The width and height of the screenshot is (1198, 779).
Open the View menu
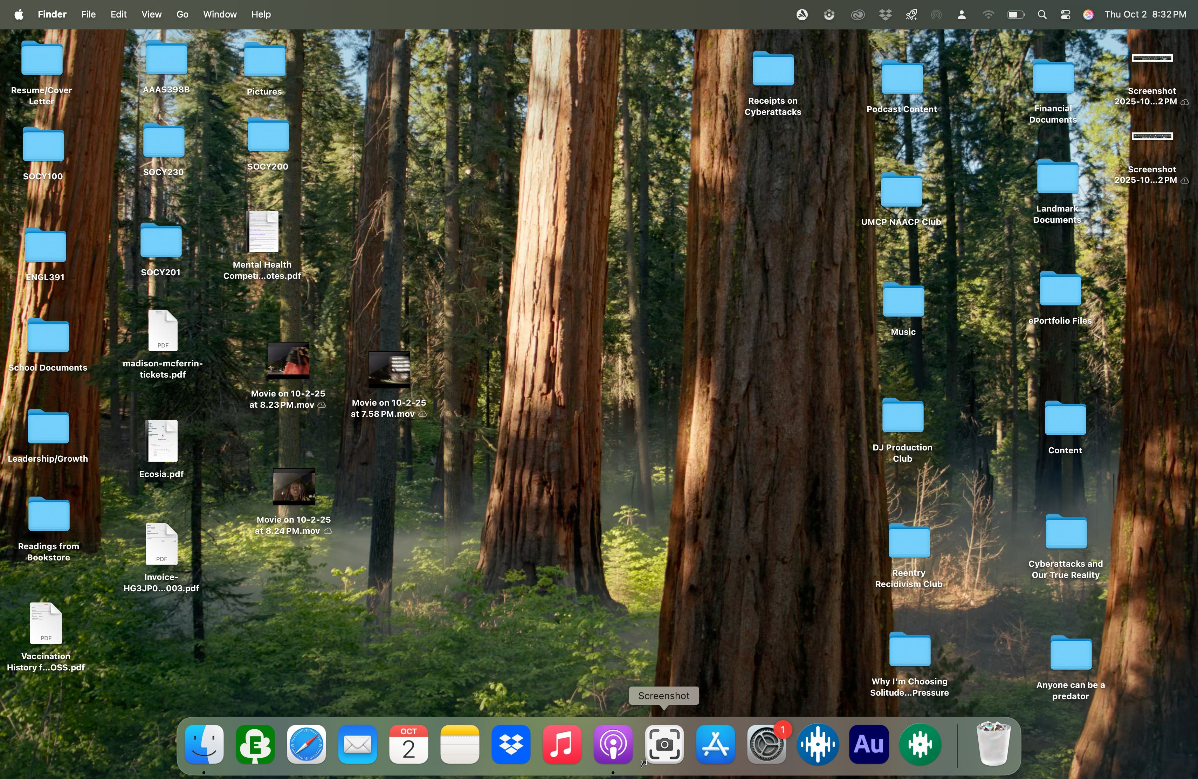[151, 15]
